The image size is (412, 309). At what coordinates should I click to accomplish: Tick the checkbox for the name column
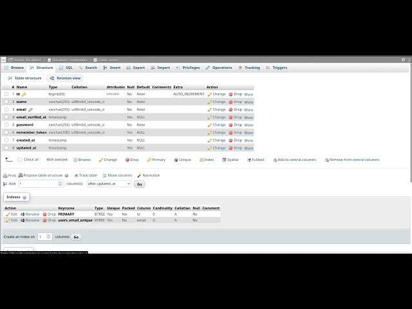[x=6, y=102]
